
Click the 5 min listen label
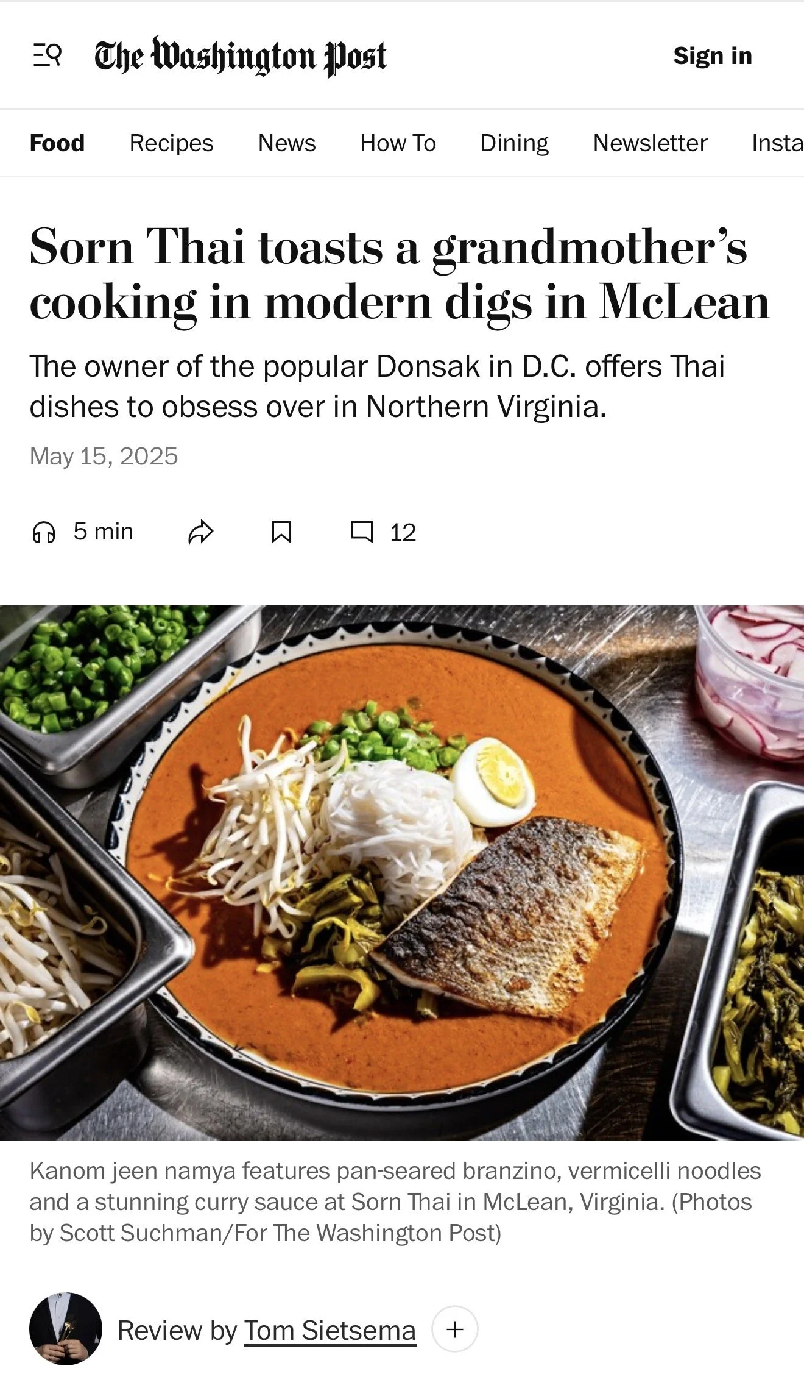(103, 532)
